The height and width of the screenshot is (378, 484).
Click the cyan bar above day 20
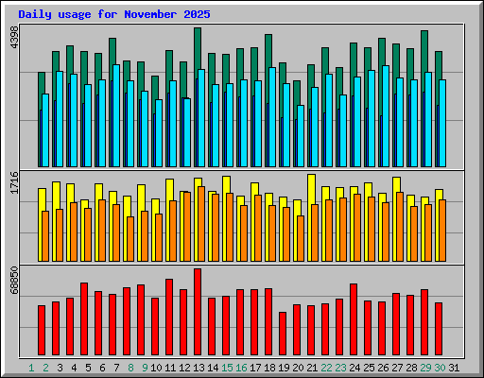point(301,136)
